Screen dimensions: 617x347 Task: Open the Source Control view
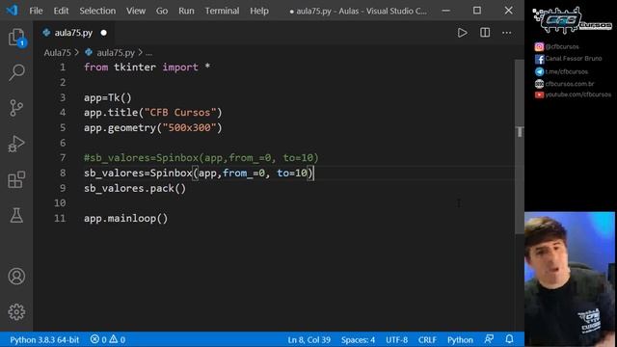(x=16, y=108)
